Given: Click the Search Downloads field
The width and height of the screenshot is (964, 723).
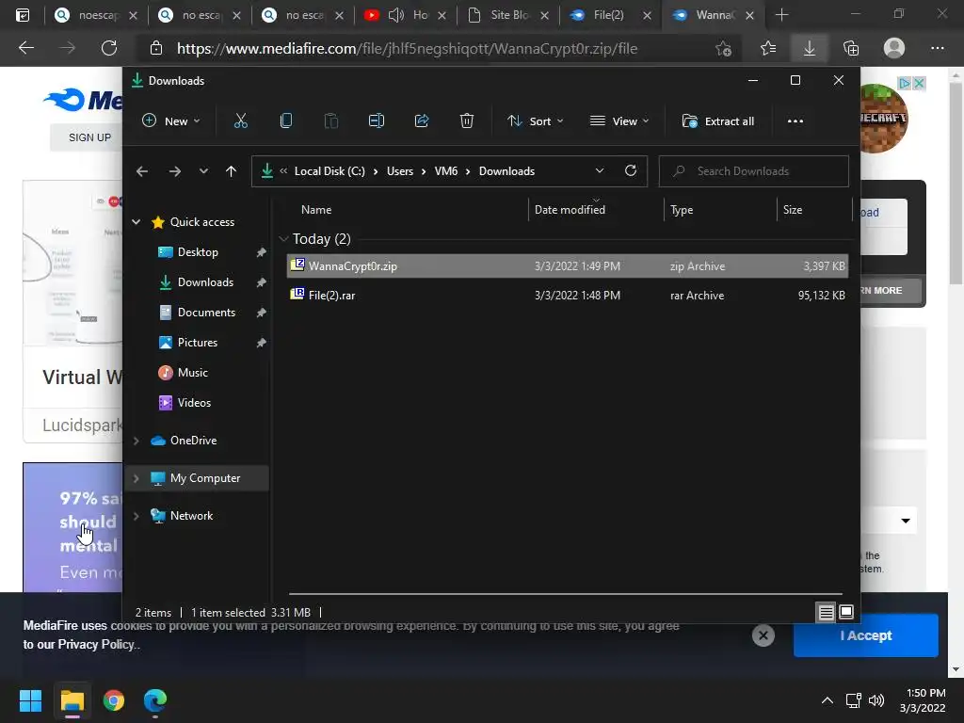Looking at the screenshot, I should [x=754, y=171].
